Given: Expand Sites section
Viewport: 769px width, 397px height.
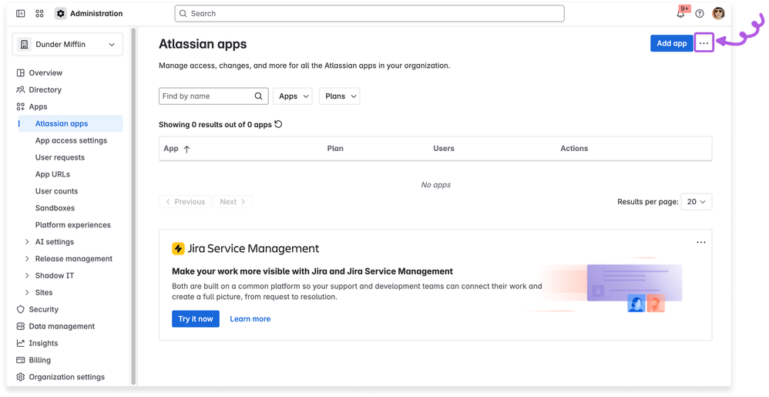Looking at the screenshot, I should point(28,292).
